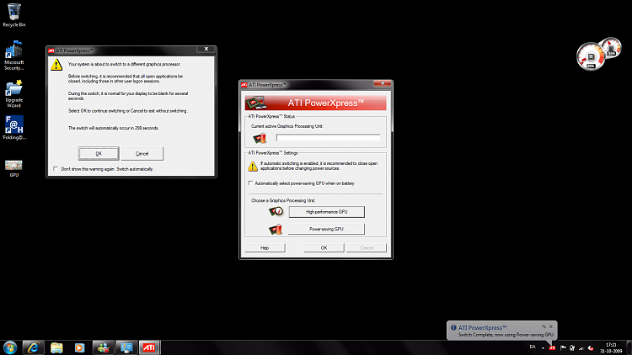
Task: Click the Power-saving GPU button
Action: pyautogui.click(x=326, y=229)
